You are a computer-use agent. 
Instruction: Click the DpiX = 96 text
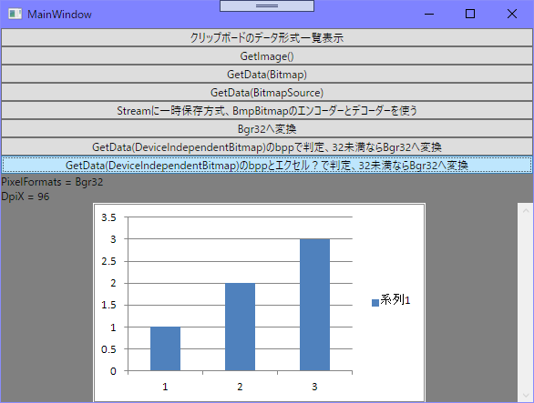(26, 196)
